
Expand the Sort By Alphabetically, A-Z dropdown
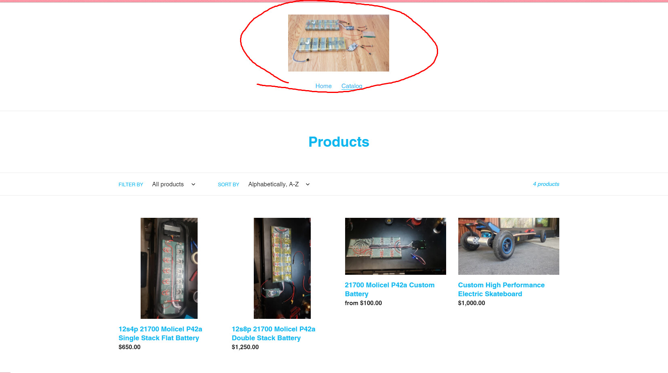click(279, 184)
